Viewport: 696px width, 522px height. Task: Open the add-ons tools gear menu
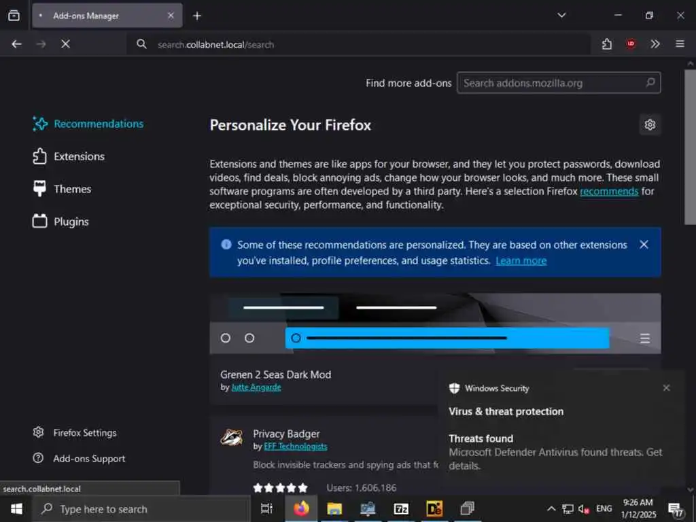[x=650, y=125]
